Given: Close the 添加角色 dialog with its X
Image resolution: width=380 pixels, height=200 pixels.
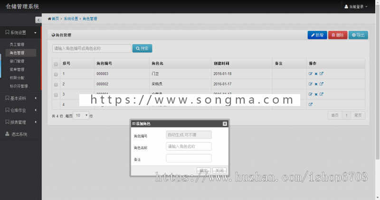Looking at the screenshot, I should click(225, 124).
